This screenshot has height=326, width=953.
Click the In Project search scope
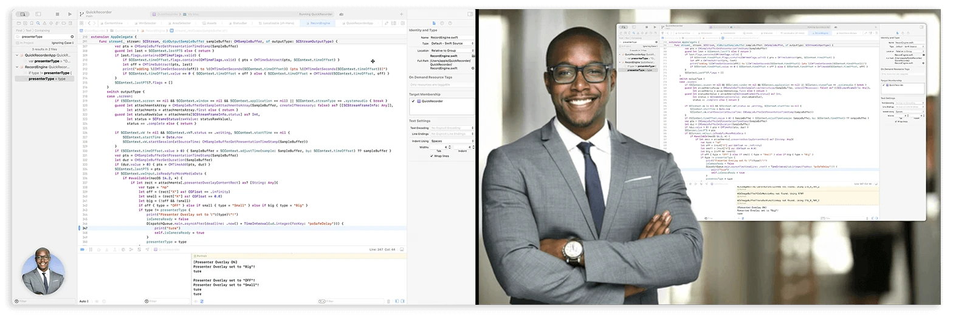click(x=24, y=43)
